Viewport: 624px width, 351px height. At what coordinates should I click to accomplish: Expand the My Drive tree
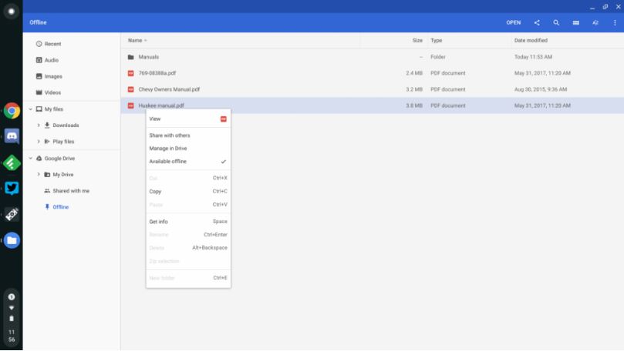pos(39,175)
